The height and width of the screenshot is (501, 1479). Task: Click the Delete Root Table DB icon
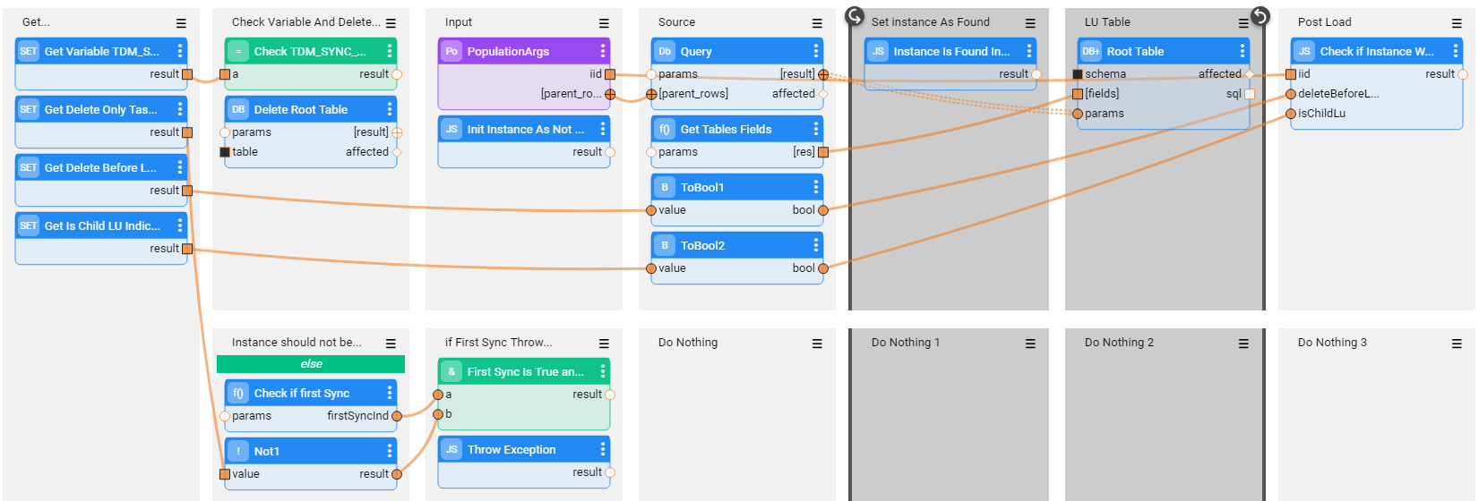(238, 109)
